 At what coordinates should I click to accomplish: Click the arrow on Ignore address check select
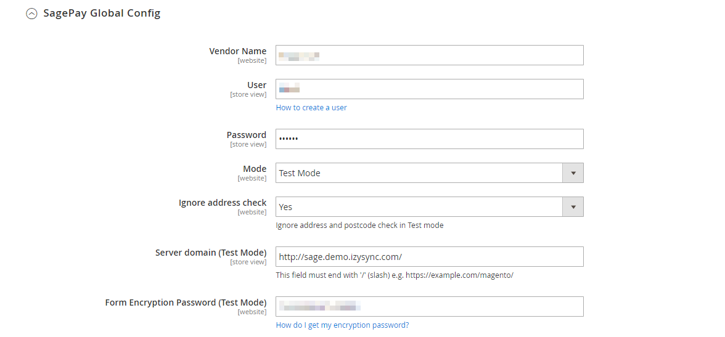(x=573, y=207)
